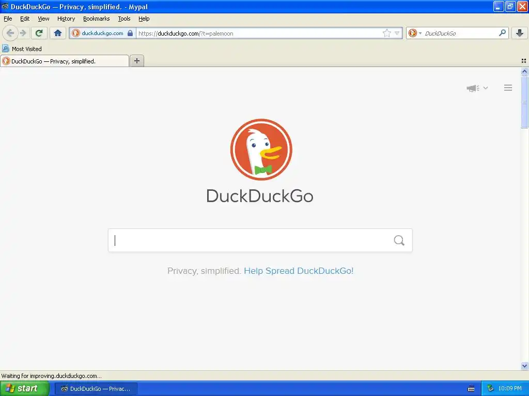Go back using the Back arrow button

[x=10, y=33]
